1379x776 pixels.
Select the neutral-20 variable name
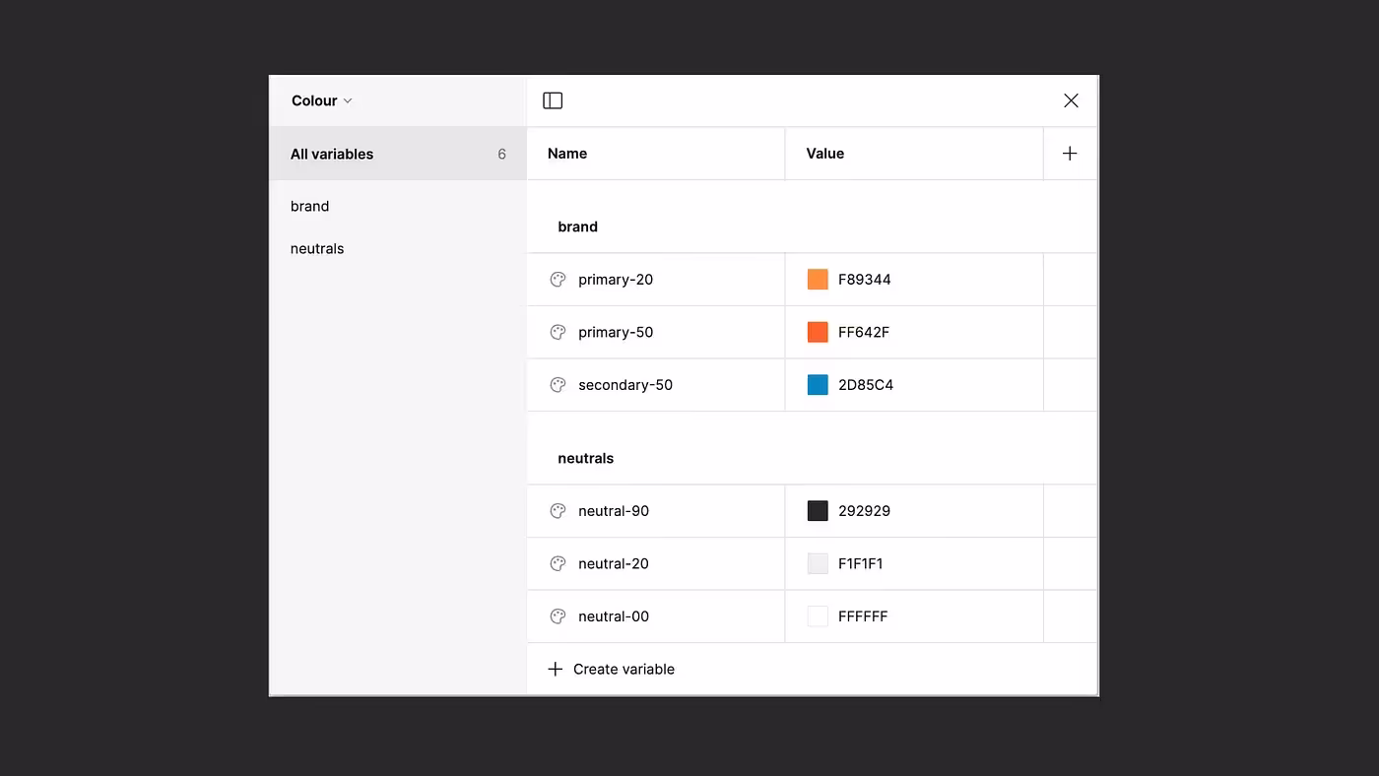click(x=613, y=564)
